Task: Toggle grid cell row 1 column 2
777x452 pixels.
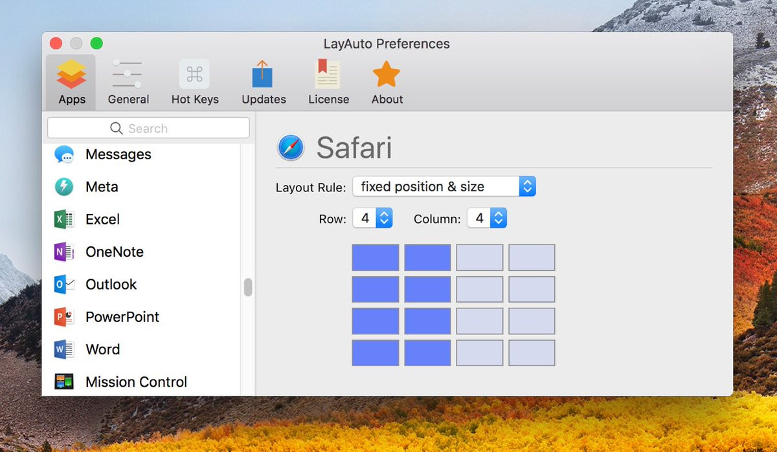Action: [x=427, y=257]
